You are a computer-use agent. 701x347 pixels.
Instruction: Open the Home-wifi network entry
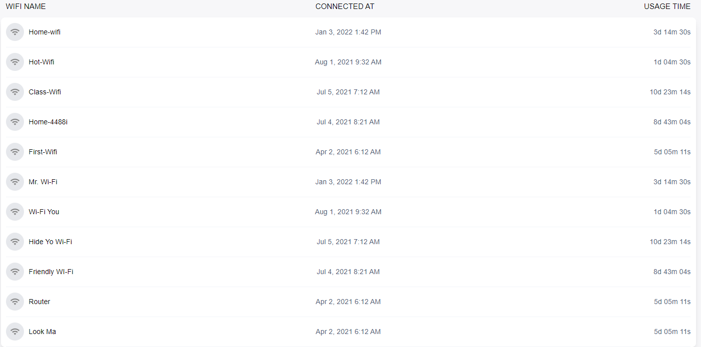44,31
